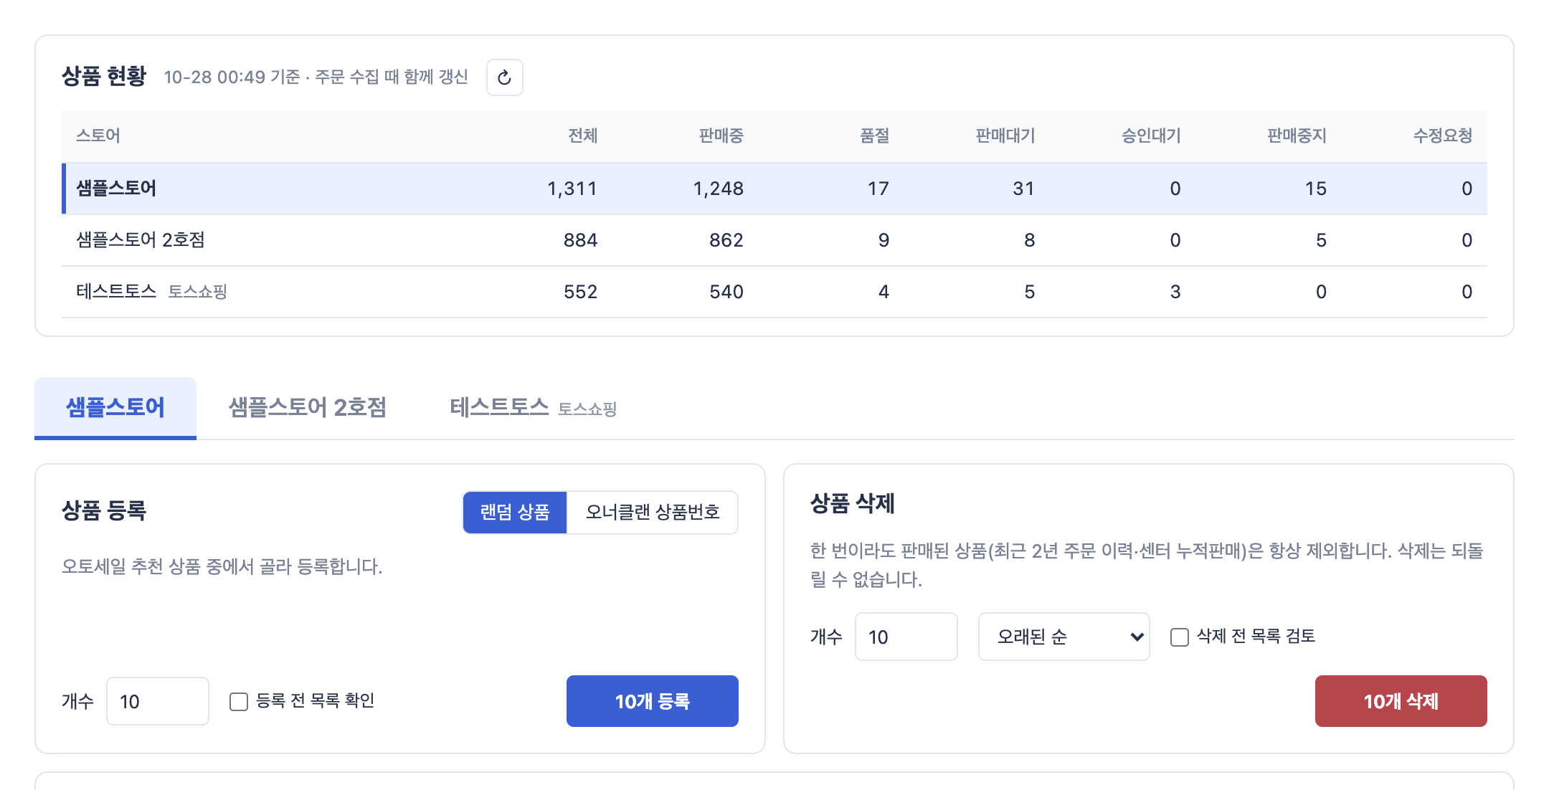Open the 오래된 순 sort dropdown
1549x790 pixels.
1064,637
